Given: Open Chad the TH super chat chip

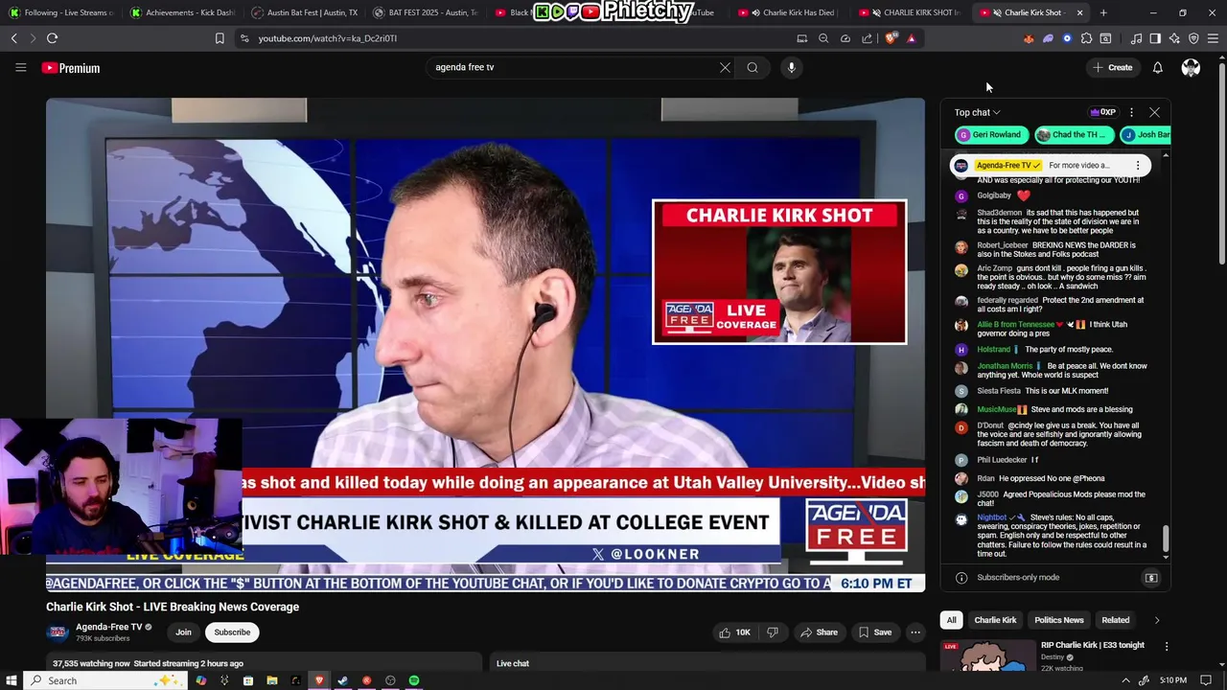Looking at the screenshot, I should tap(1074, 135).
